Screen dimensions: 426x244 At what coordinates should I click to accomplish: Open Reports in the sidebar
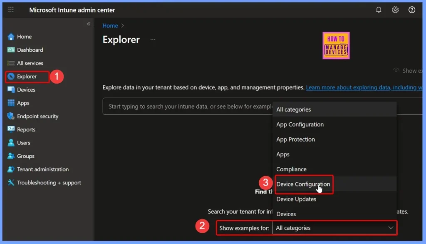click(26, 129)
